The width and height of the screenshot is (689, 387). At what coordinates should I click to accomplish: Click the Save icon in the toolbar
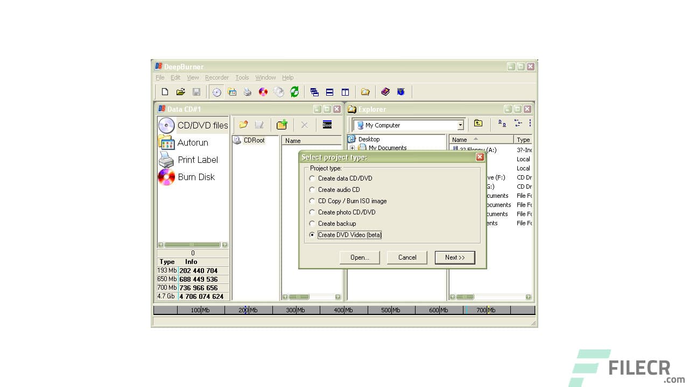click(x=196, y=92)
